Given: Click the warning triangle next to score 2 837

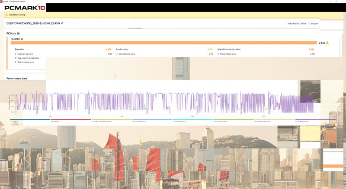Looking at the screenshot, I should 327,43.
